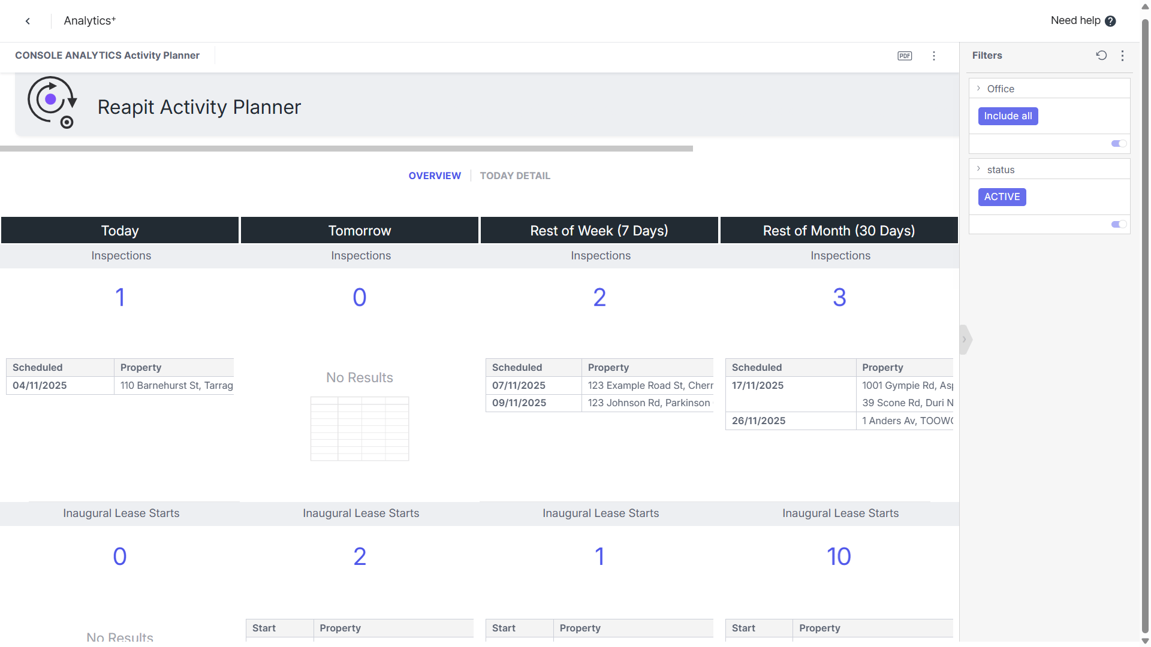Image resolution: width=1151 pixels, height=647 pixels.
Task: Toggle the Office filter switch
Action: [x=1119, y=144]
